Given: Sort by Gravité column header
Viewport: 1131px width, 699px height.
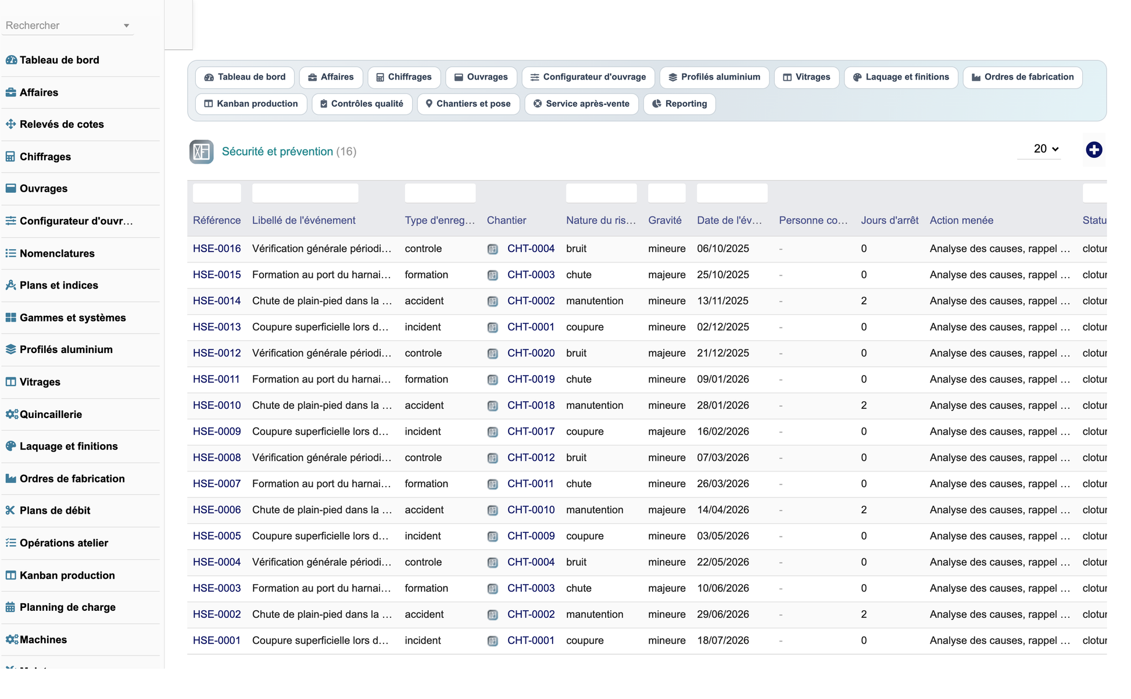Looking at the screenshot, I should (x=665, y=221).
